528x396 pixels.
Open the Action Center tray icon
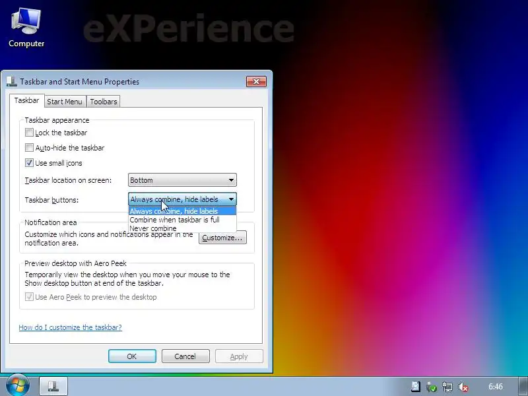pyautogui.click(x=416, y=387)
